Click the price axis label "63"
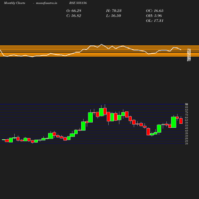 [x=187, y=120]
